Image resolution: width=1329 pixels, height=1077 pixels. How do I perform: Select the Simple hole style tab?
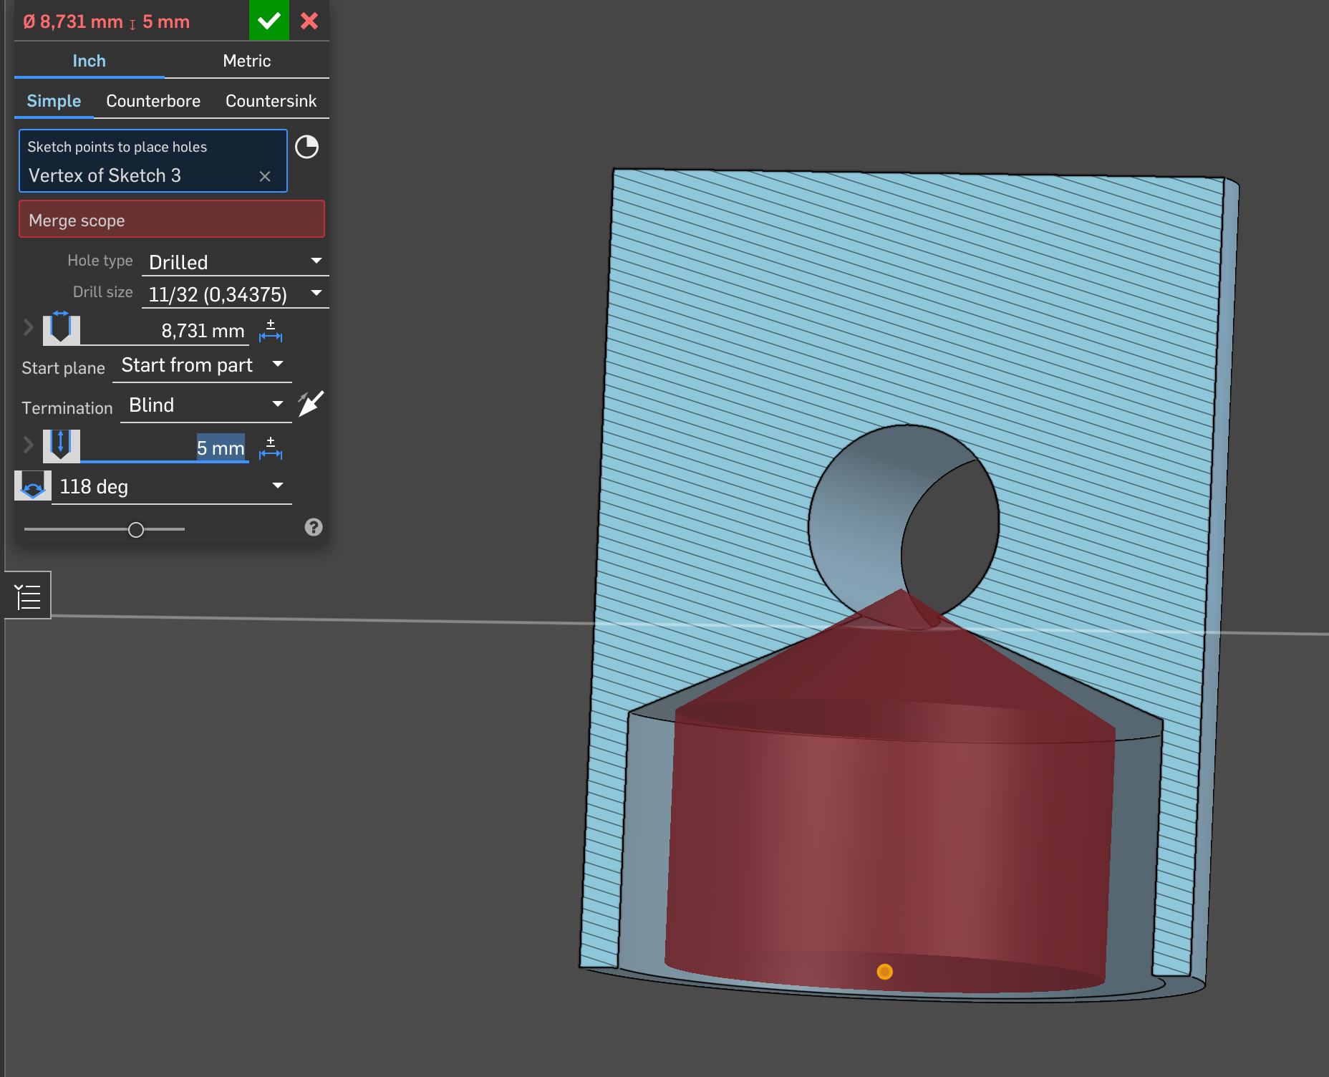coord(54,101)
